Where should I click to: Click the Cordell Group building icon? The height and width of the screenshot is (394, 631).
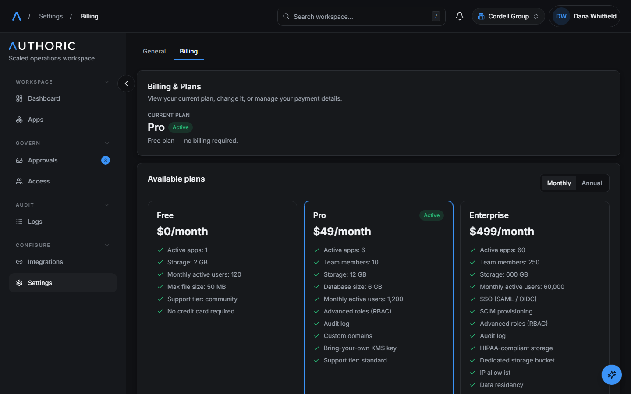(481, 16)
